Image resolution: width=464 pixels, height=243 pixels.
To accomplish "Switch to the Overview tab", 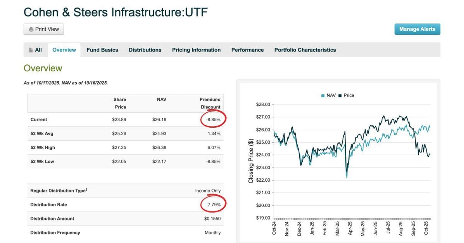I will pyautogui.click(x=64, y=50).
